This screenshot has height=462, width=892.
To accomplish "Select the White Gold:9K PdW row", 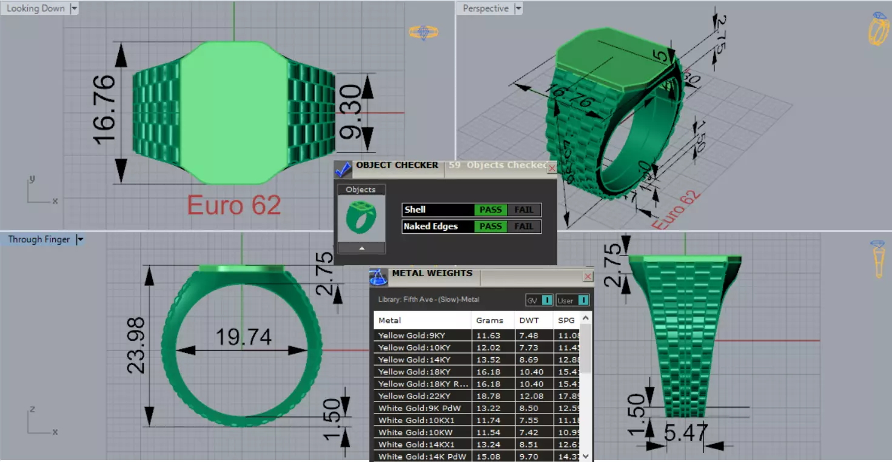I will click(477, 408).
